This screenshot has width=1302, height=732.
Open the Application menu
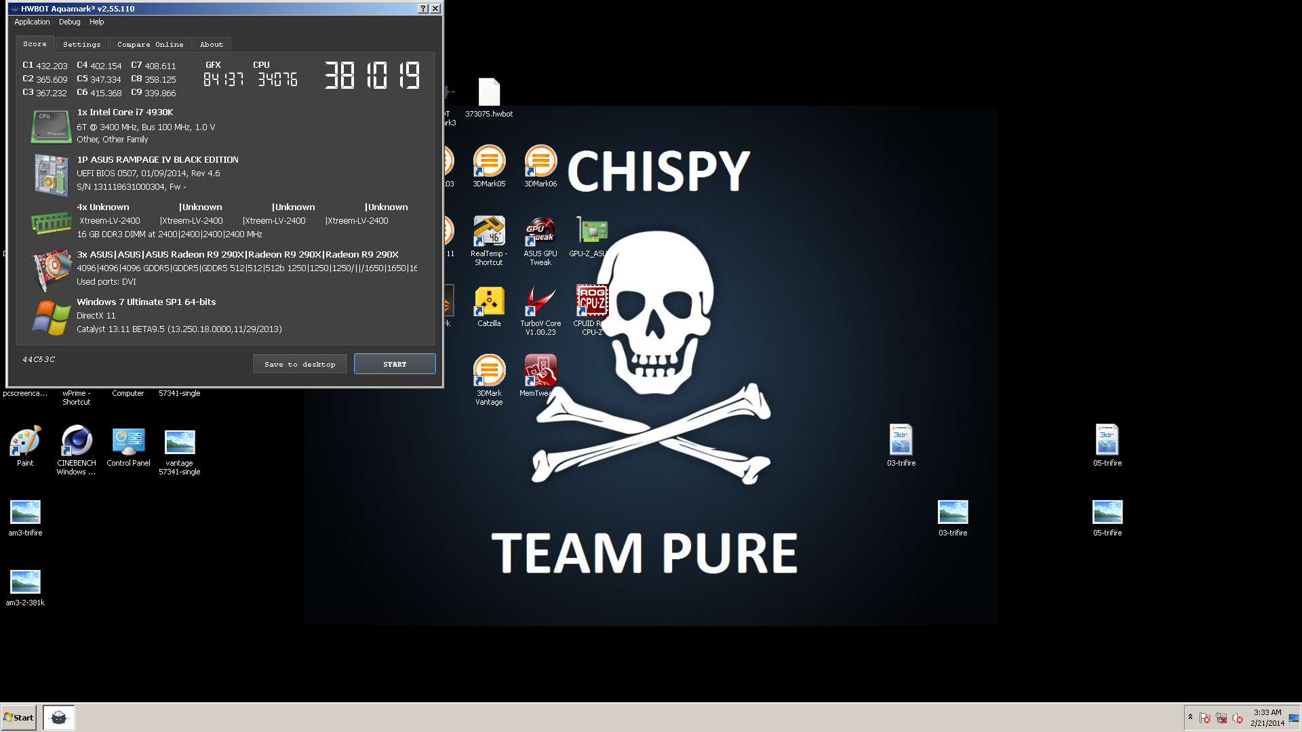pos(32,22)
